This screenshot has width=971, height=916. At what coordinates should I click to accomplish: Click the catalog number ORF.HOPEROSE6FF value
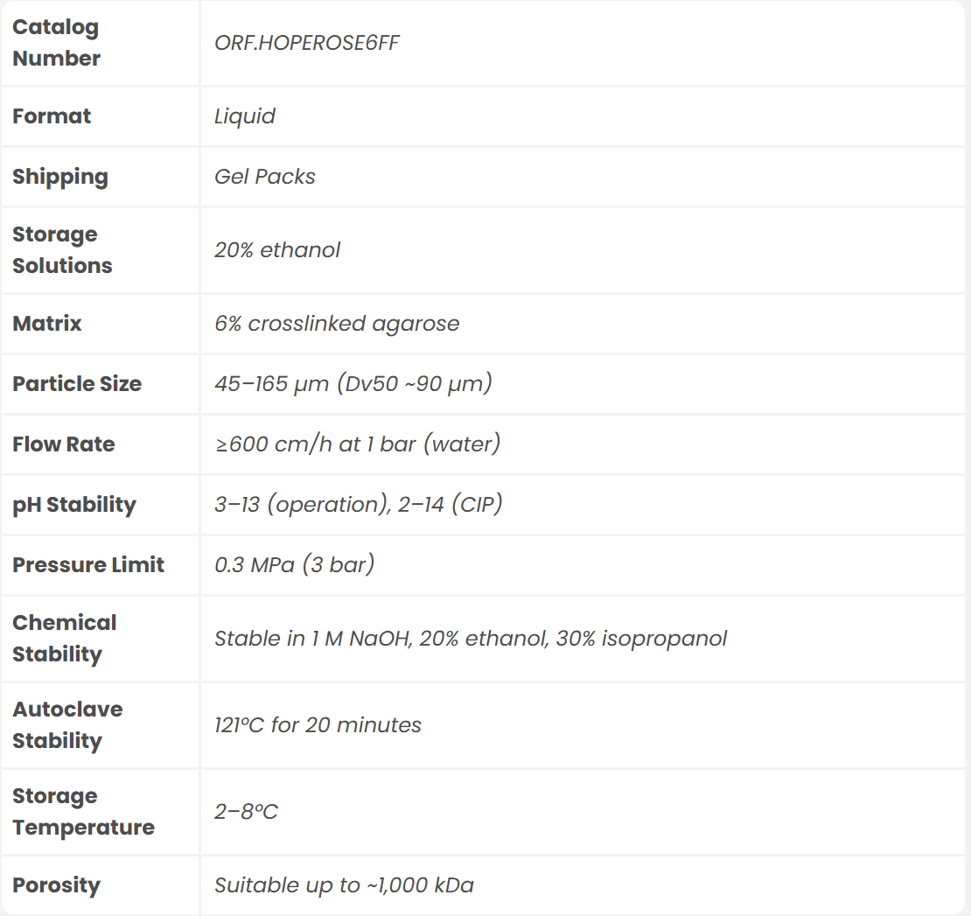click(x=307, y=43)
